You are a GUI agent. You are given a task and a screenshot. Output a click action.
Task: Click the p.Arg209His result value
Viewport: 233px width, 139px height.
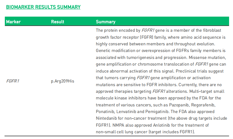(63, 81)
